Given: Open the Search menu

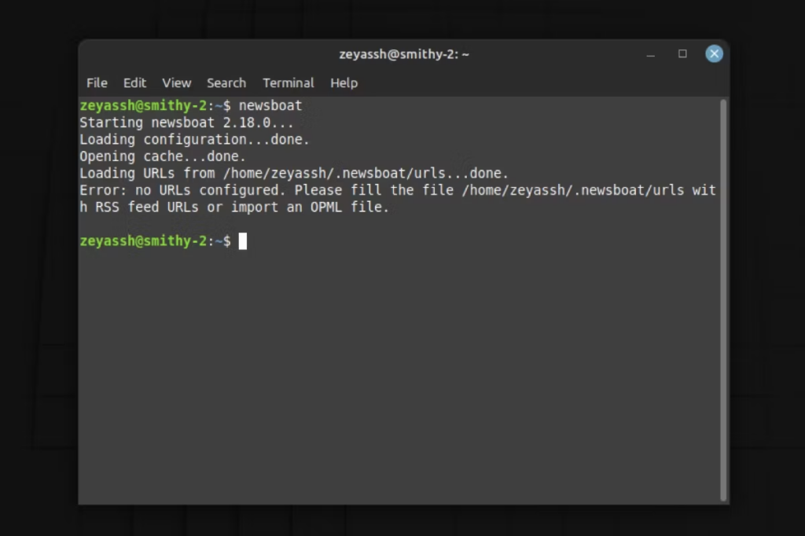Looking at the screenshot, I should pos(226,83).
